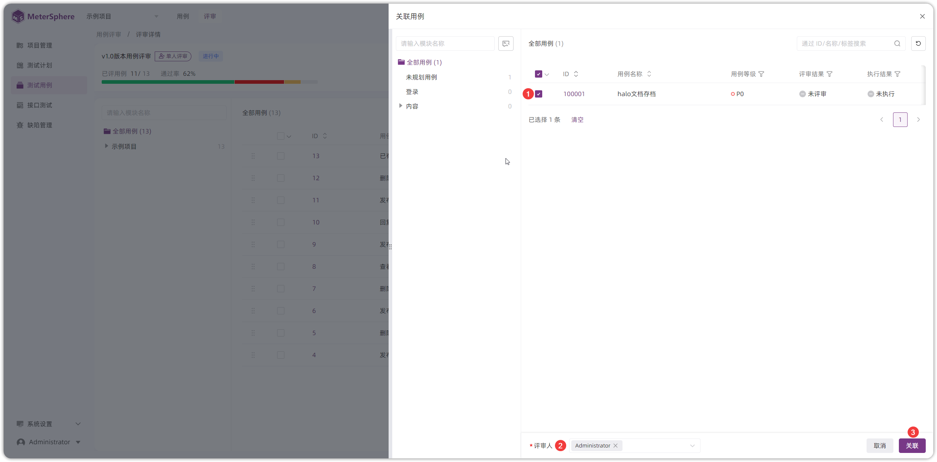Expand the 示例项目 tree node
The height and width of the screenshot is (462, 937).
coord(106,146)
